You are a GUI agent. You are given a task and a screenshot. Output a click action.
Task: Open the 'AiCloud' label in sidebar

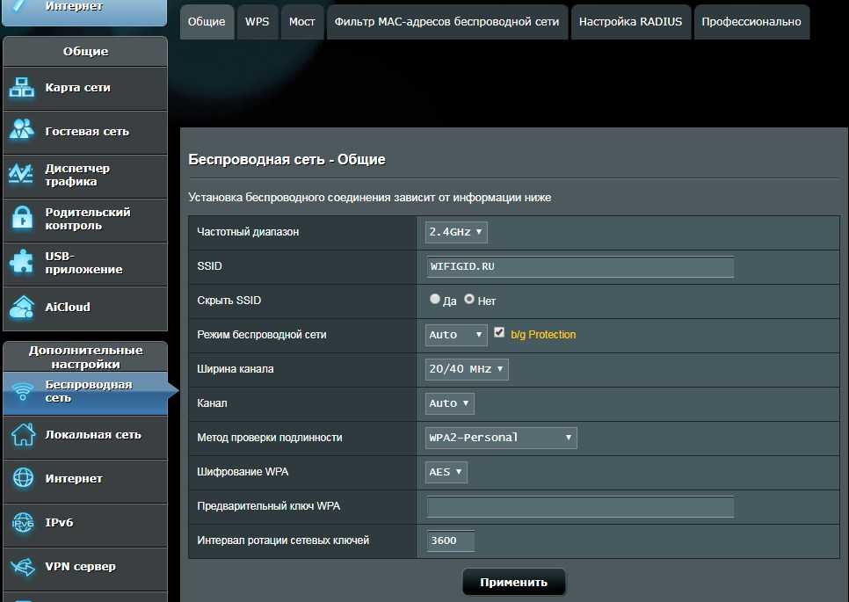coord(68,307)
